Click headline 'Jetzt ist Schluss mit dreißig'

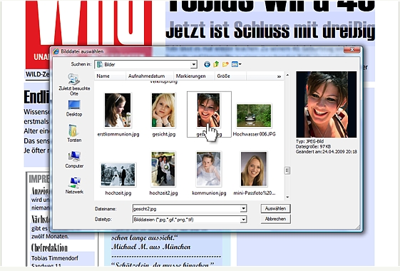click(x=270, y=30)
